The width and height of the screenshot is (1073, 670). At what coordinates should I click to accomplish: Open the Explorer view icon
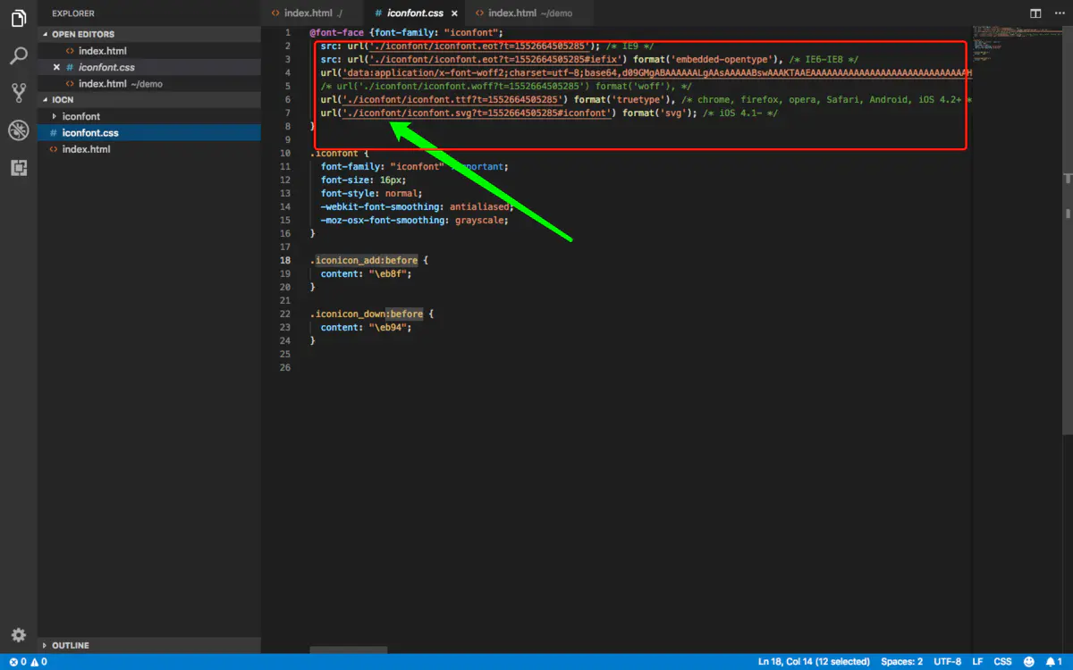click(x=18, y=19)
